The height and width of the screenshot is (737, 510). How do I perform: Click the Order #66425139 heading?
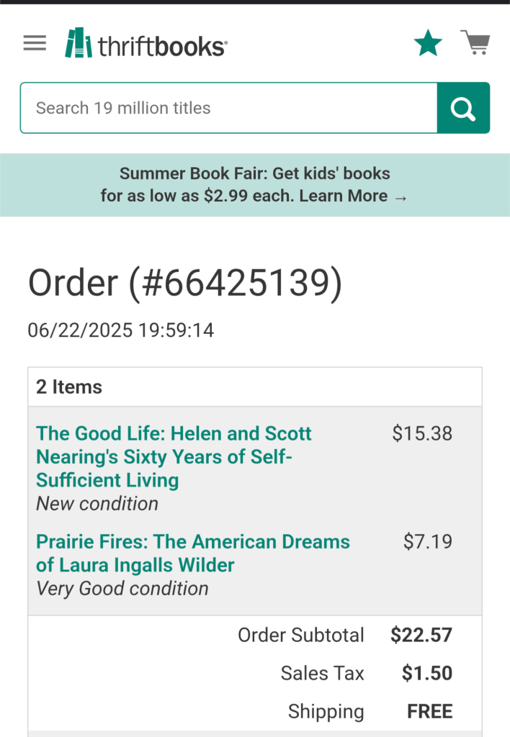(x=185, y=283)
